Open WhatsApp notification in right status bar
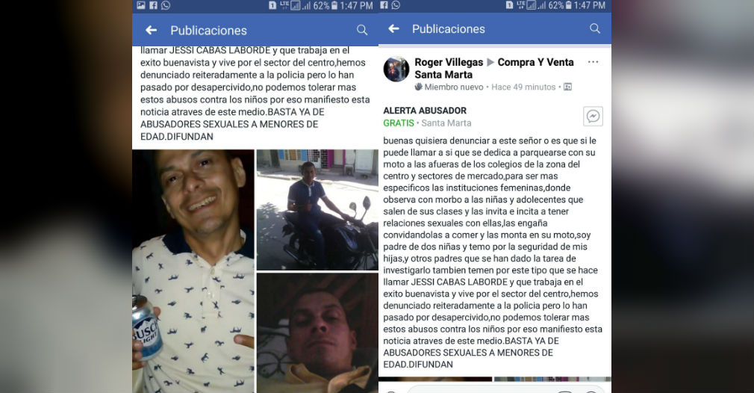 [396, 5]
